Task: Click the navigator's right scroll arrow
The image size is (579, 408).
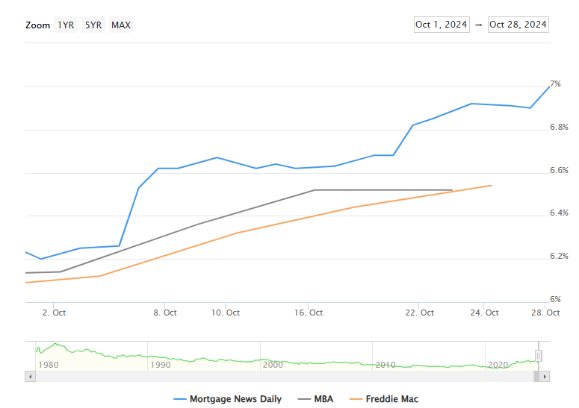Action: pos(544,377)
